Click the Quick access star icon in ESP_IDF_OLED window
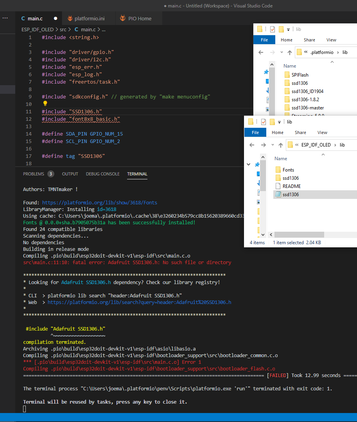The width and height of the screenshot is (357, 422). [257, 164]
